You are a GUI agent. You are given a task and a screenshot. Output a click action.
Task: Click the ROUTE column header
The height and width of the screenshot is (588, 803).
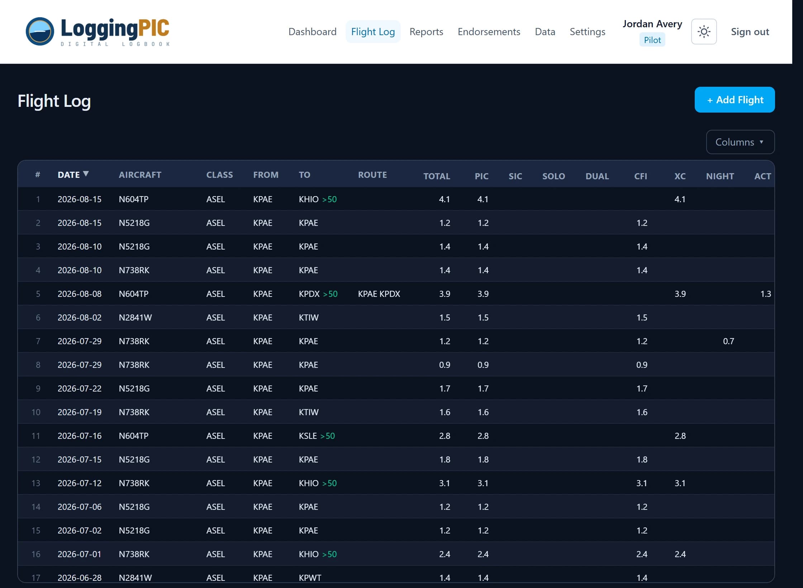[372, 175]
